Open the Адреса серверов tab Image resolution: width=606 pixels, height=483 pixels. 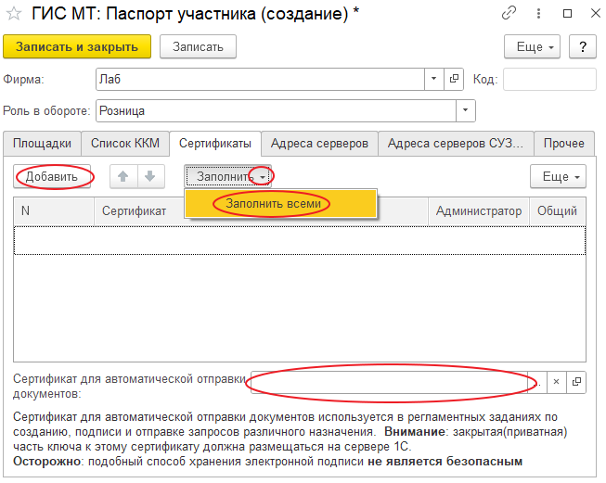point(319,144)
